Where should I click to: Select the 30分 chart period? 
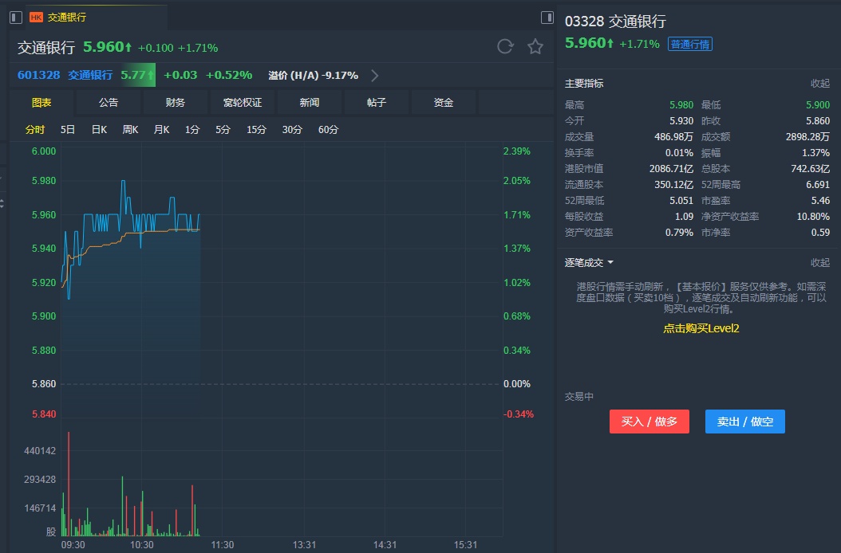point(292,130)
